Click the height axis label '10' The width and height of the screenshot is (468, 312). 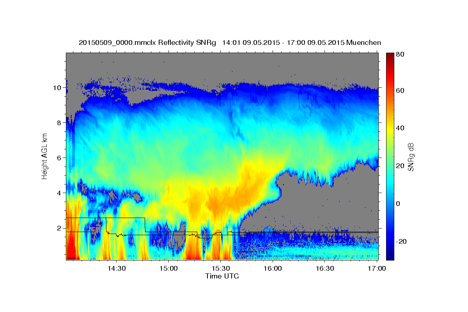(x=58, y=88)
